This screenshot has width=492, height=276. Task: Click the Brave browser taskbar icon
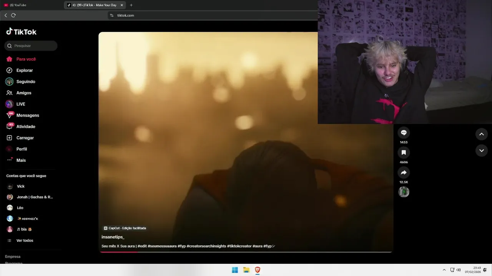click(258, 270)
